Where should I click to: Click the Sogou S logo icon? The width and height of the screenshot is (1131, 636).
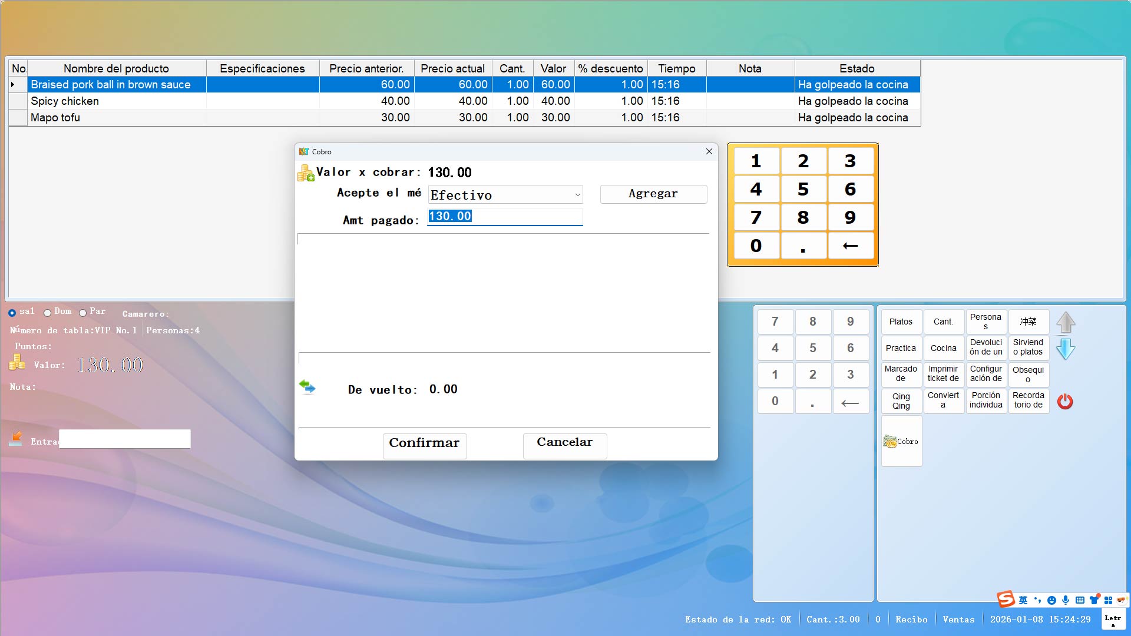[x=1006, y=599]
